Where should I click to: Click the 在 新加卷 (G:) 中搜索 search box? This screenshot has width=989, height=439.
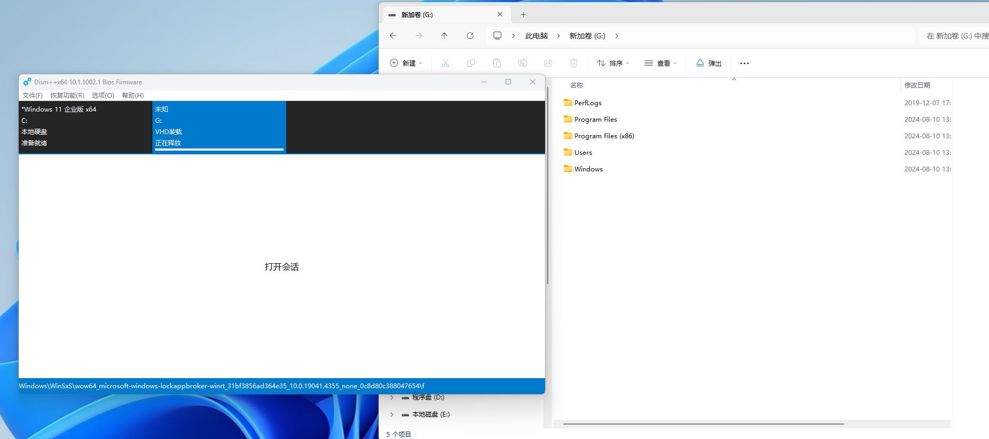(x=955, y=36)
